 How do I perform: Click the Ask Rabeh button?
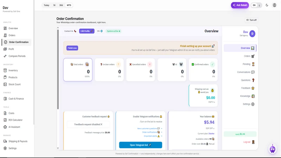[x=240, y=5]
